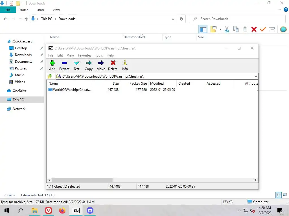Screen dimensions: 289x216
Task: Open the Windows Start menu
Action: pyautogui.click(x=7, y=210)
